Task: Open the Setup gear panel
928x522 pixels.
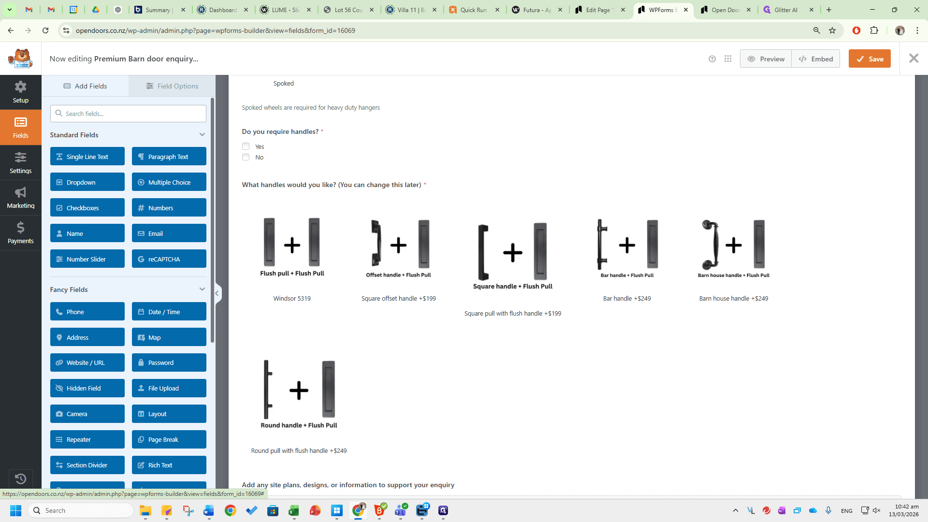Action: tap(20, 92)
